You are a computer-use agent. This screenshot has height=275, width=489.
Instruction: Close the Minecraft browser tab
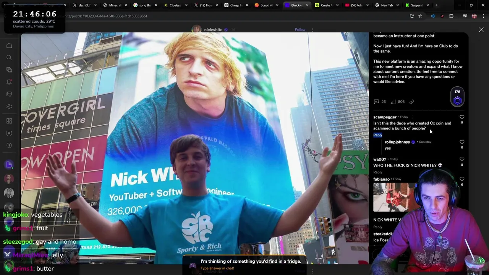coord(126,5)
